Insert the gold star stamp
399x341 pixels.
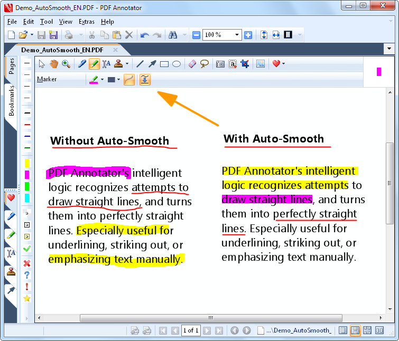pyautogui.click(x=27, y=298)
